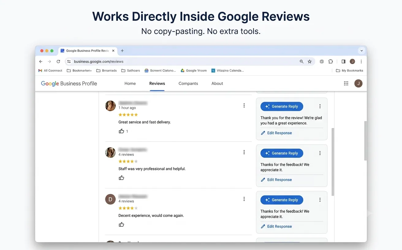The image size is (402, 250).
Task: Open the site info icon in address bar
Action: coord(69,62)
